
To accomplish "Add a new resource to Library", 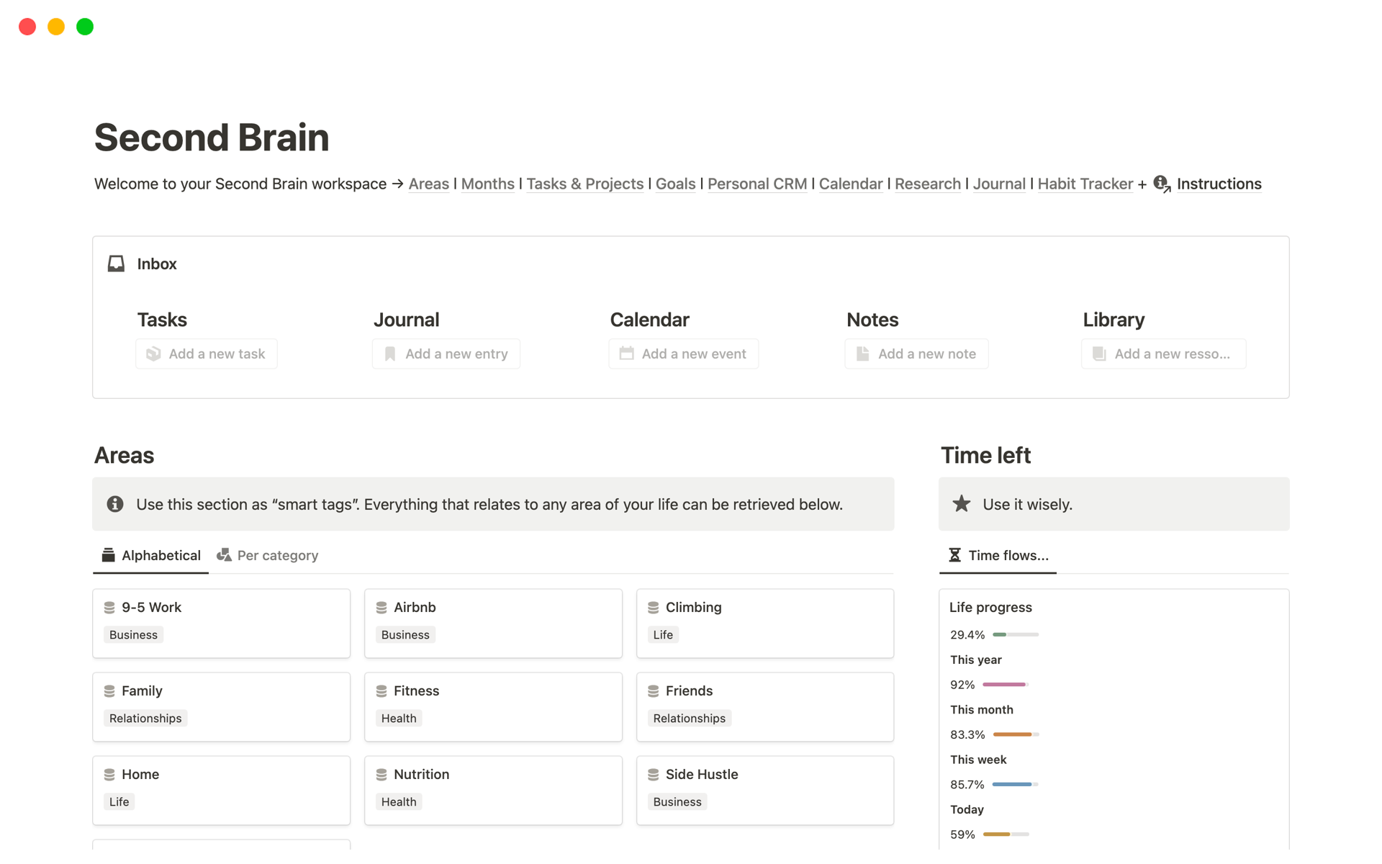I will click(x=1163, y=354).
